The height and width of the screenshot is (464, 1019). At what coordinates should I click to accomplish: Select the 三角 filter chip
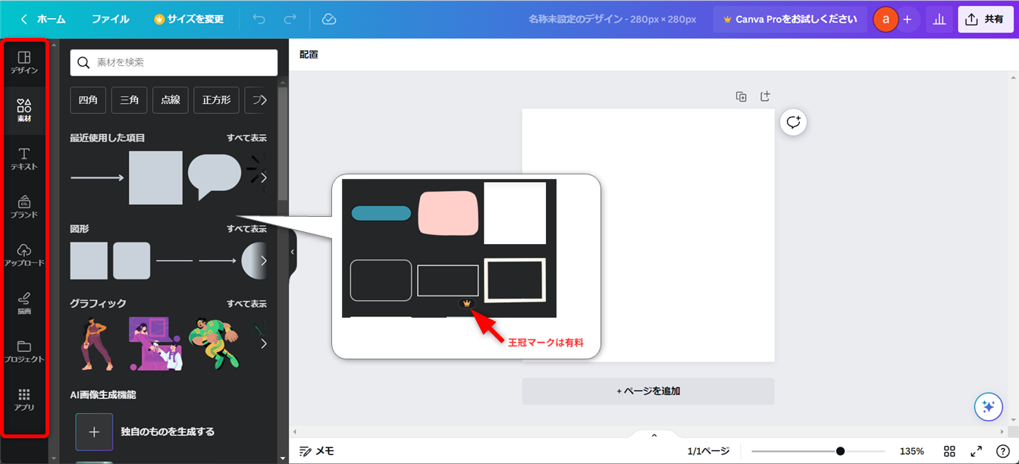click(x=129, y=100)
